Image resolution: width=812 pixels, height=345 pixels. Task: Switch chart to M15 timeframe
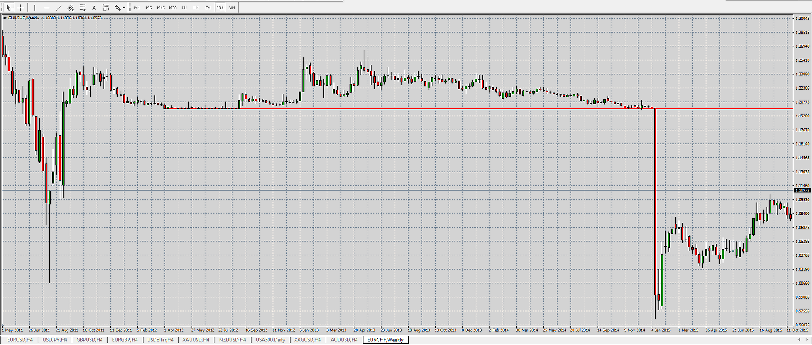click(161, 7)
